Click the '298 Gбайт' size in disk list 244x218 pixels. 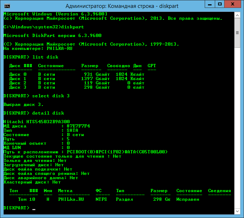pos(97,87)
